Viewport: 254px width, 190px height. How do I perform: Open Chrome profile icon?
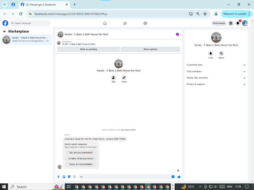pyautogui.click(x=216, y=14)
